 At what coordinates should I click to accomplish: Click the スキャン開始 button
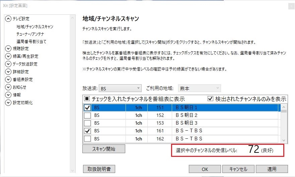tap(104, 149)
